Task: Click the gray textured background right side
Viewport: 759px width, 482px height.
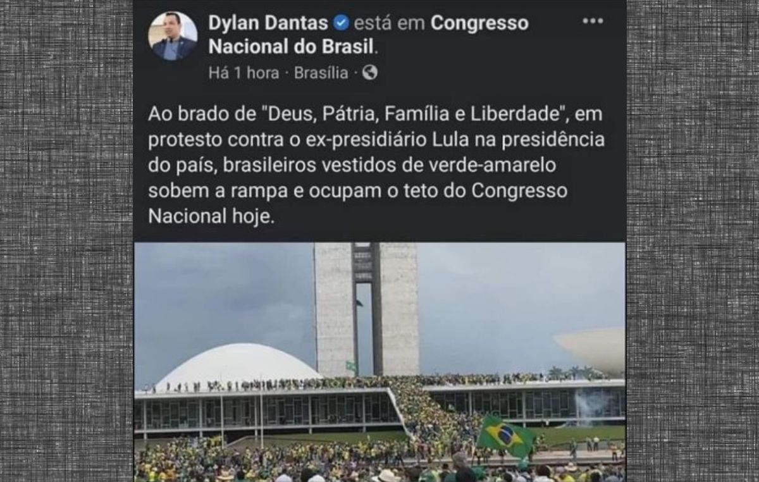Action: tap(693, 241)
